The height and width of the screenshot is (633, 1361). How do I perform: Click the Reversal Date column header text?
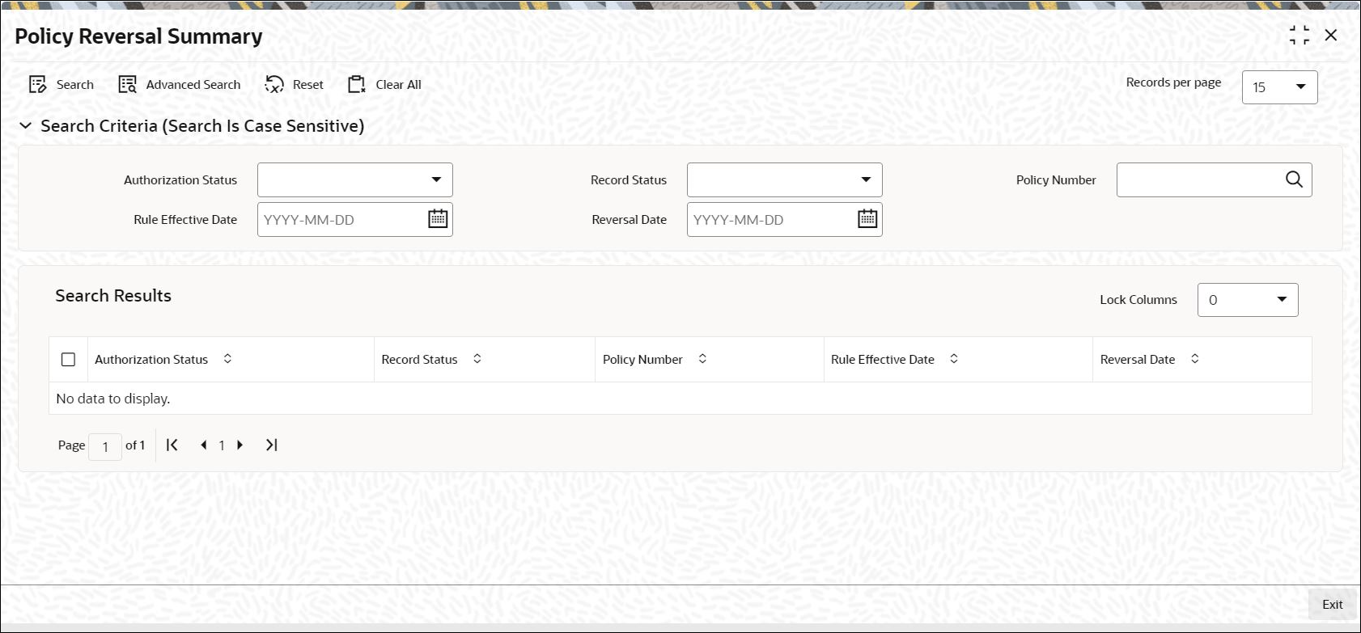tap(1138, 360)
